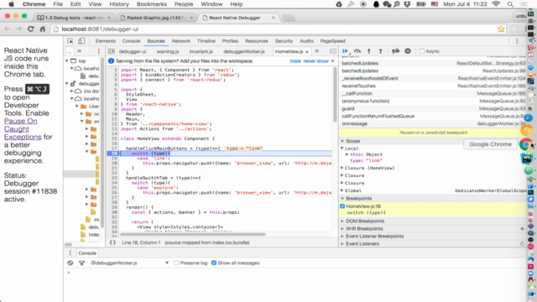Go to browser home page

click(43, 29)
